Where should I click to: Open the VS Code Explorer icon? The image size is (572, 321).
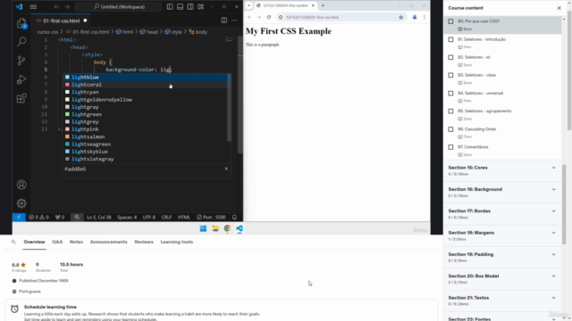pos(21,24)
